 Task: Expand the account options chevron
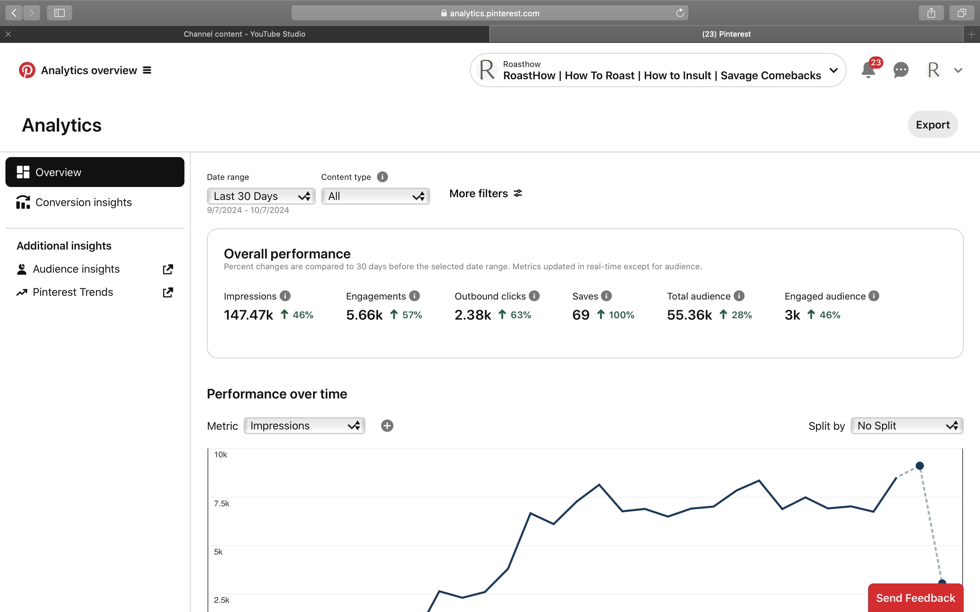[958, 70]
